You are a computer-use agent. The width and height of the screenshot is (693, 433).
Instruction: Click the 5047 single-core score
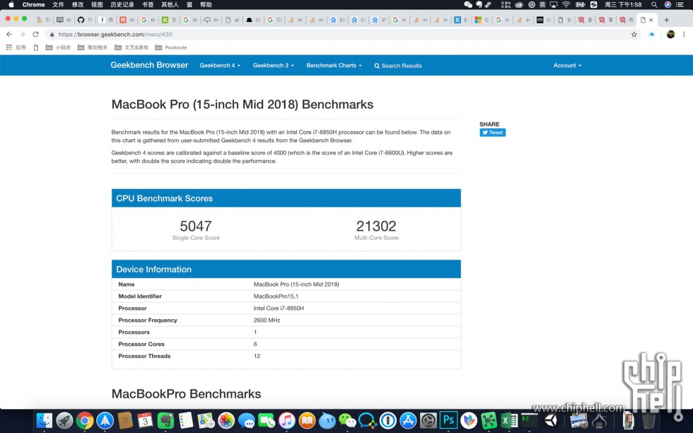pyautogui.click(x=196, y=226)
